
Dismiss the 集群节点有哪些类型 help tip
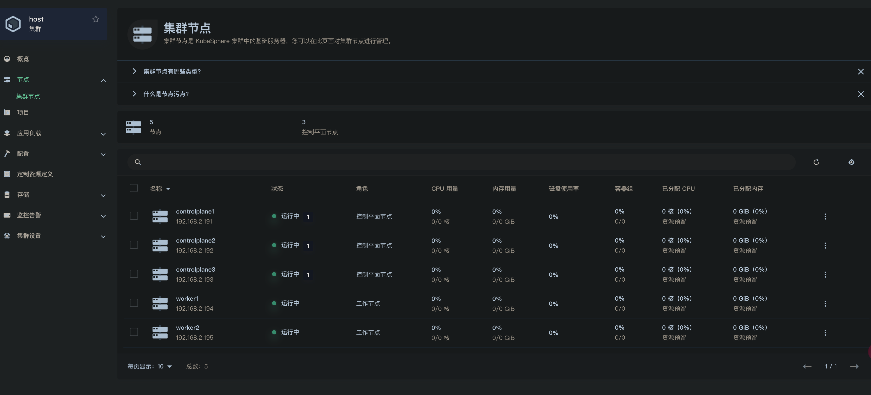point(861,72)
